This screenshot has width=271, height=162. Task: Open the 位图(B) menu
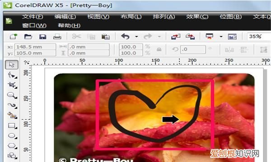pos(230,17)
